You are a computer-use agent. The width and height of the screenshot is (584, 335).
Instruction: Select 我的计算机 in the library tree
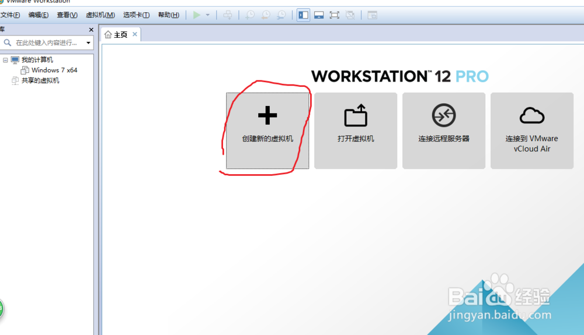pyautogui.click(x=37, y=60)
